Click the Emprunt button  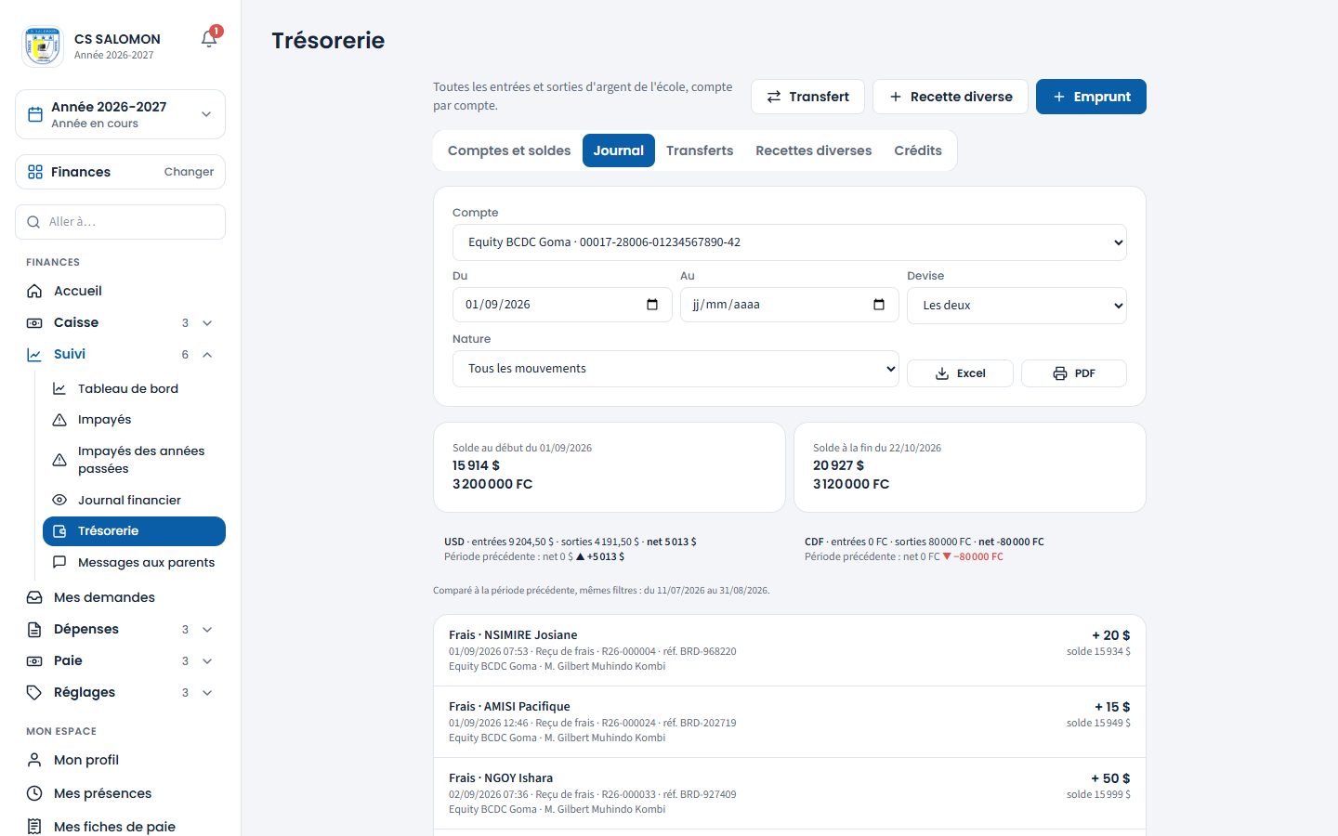[1091, 97]
